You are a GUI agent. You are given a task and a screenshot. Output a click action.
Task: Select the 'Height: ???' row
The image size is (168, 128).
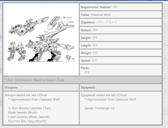coord(120,38)
